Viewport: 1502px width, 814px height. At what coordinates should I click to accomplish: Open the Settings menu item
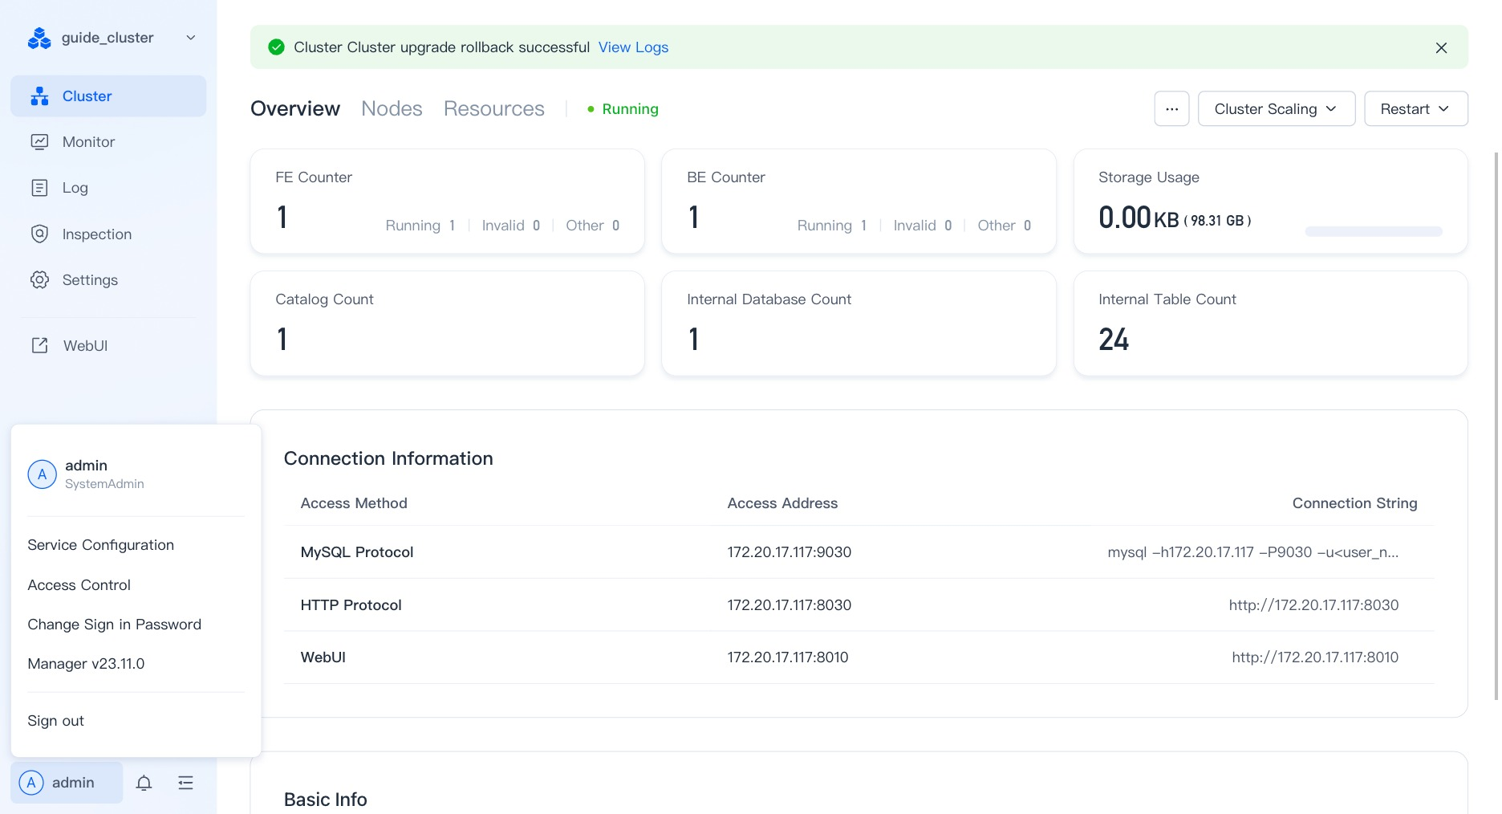pyautogui.click(x=108, y=279)
